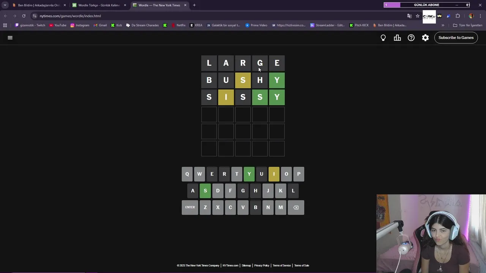
Task: Tap the Z key
Action: click(x=205, y=207)
